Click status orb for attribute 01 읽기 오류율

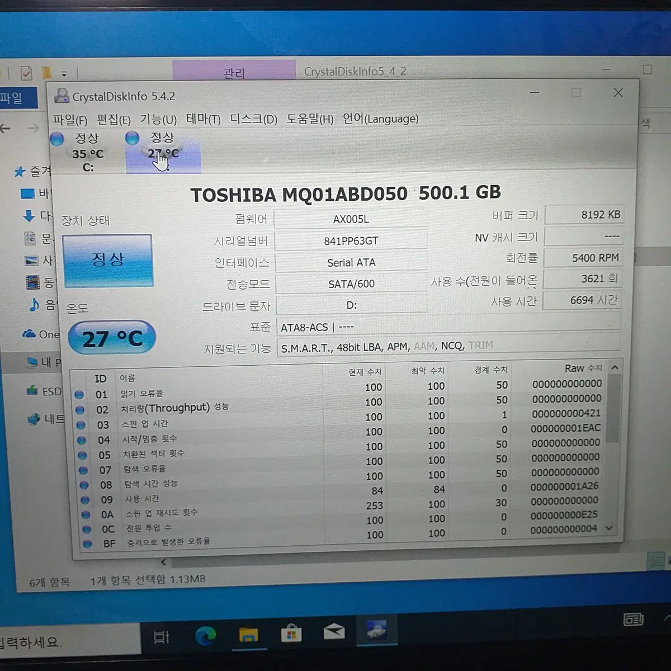[x=79, y=394]
